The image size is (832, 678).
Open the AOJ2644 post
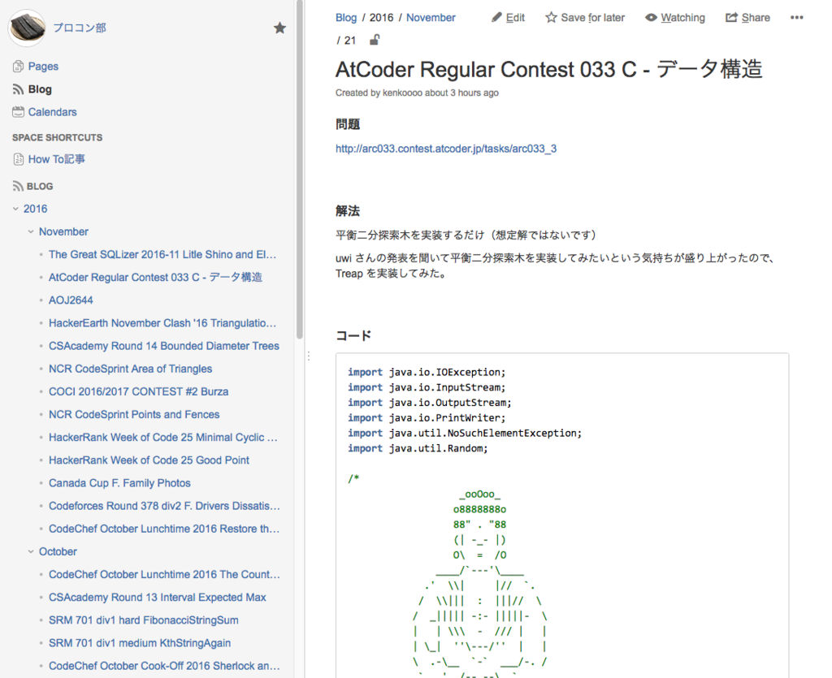[71, 300]
